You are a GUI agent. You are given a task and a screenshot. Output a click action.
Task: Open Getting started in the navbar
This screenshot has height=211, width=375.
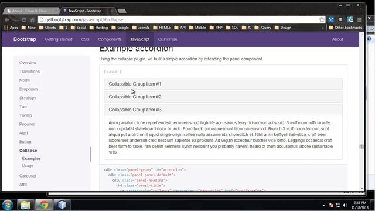(x=59, y=39)
